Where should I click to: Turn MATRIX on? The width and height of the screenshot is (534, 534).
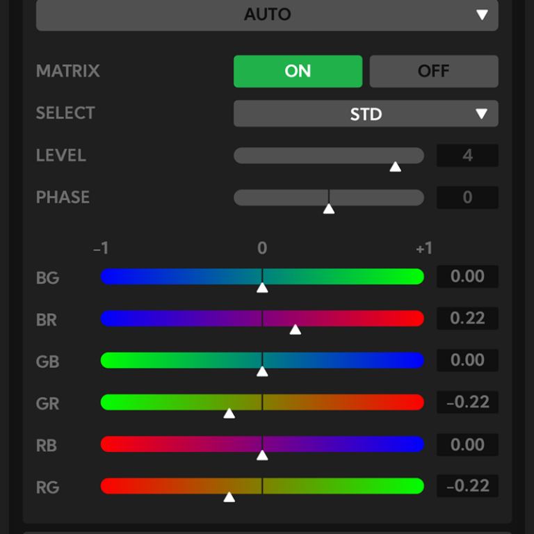click(x=298, y=71)
